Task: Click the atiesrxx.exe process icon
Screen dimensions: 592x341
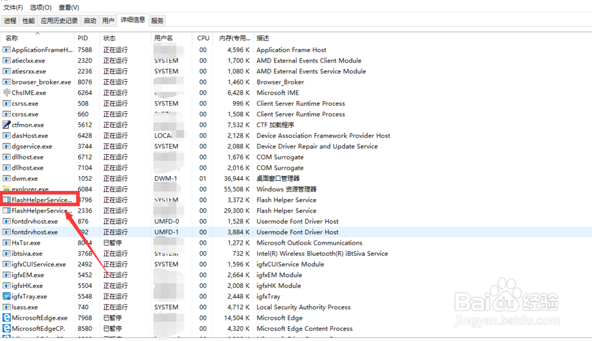Action: pyautogui.click(x=7, y=72)
